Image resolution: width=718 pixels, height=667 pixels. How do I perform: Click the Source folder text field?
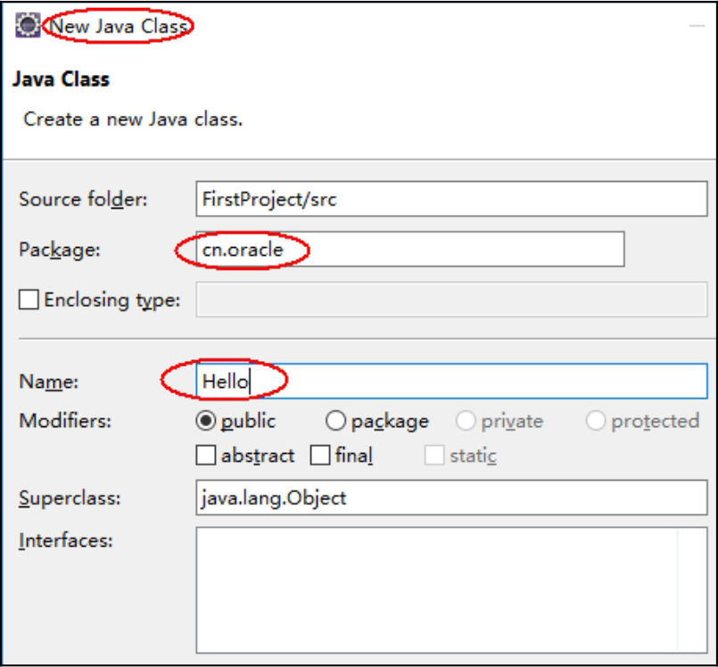click(450, 199)
